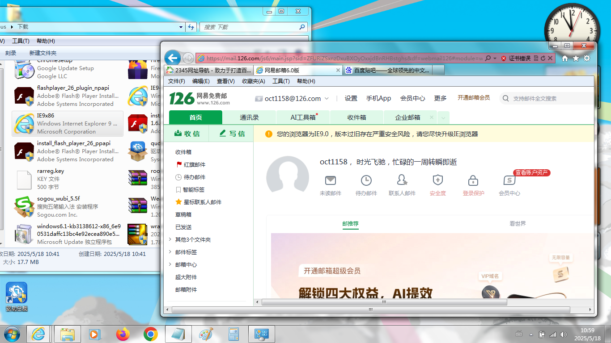Open IE 查看(V) menu
This screenshot has width=611, height=343.
pyautogui.click(x=226, y=81)
